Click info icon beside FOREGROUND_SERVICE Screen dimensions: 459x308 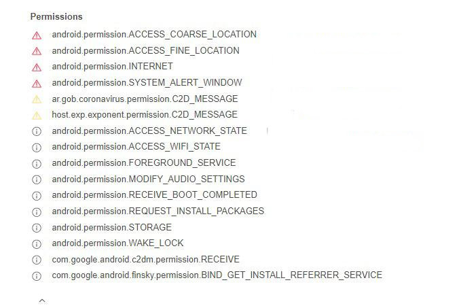[37, 164]
